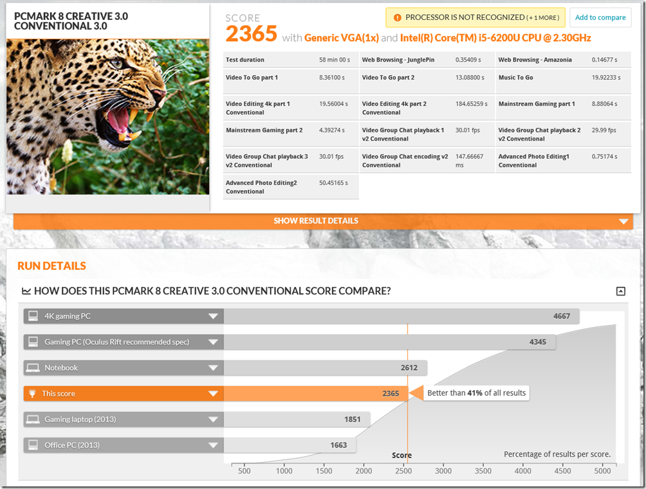Click the big 2365 score number
Viewport: 646px width, 489px height.
[x=252, y=34]
